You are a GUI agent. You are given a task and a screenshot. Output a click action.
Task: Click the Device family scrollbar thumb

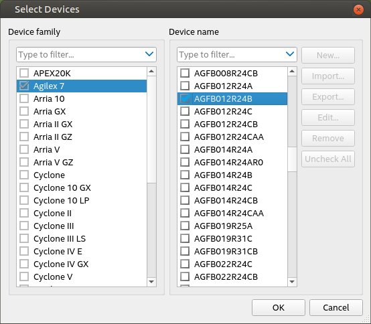click(x=151, y=129)
